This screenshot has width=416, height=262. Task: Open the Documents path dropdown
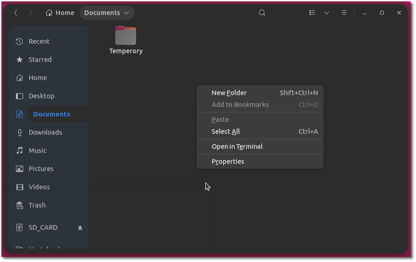click(107, 13)
